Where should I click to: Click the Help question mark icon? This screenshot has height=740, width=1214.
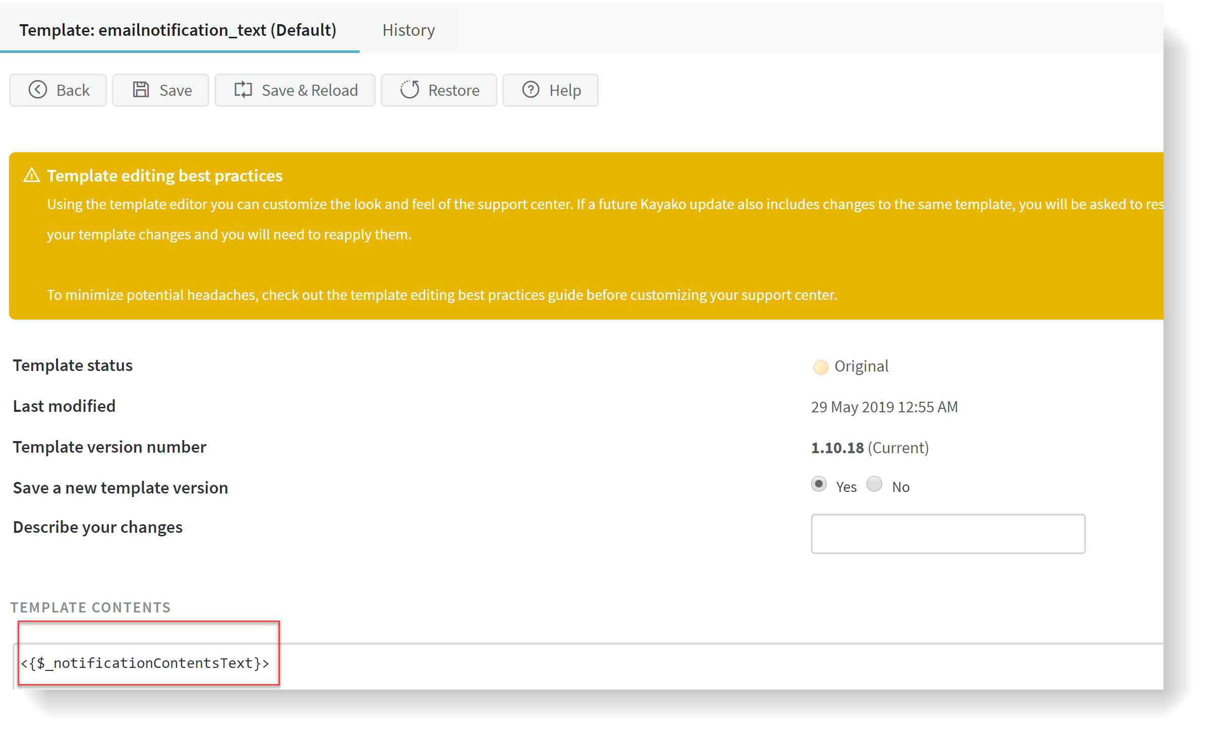click(x=531, y=90)
